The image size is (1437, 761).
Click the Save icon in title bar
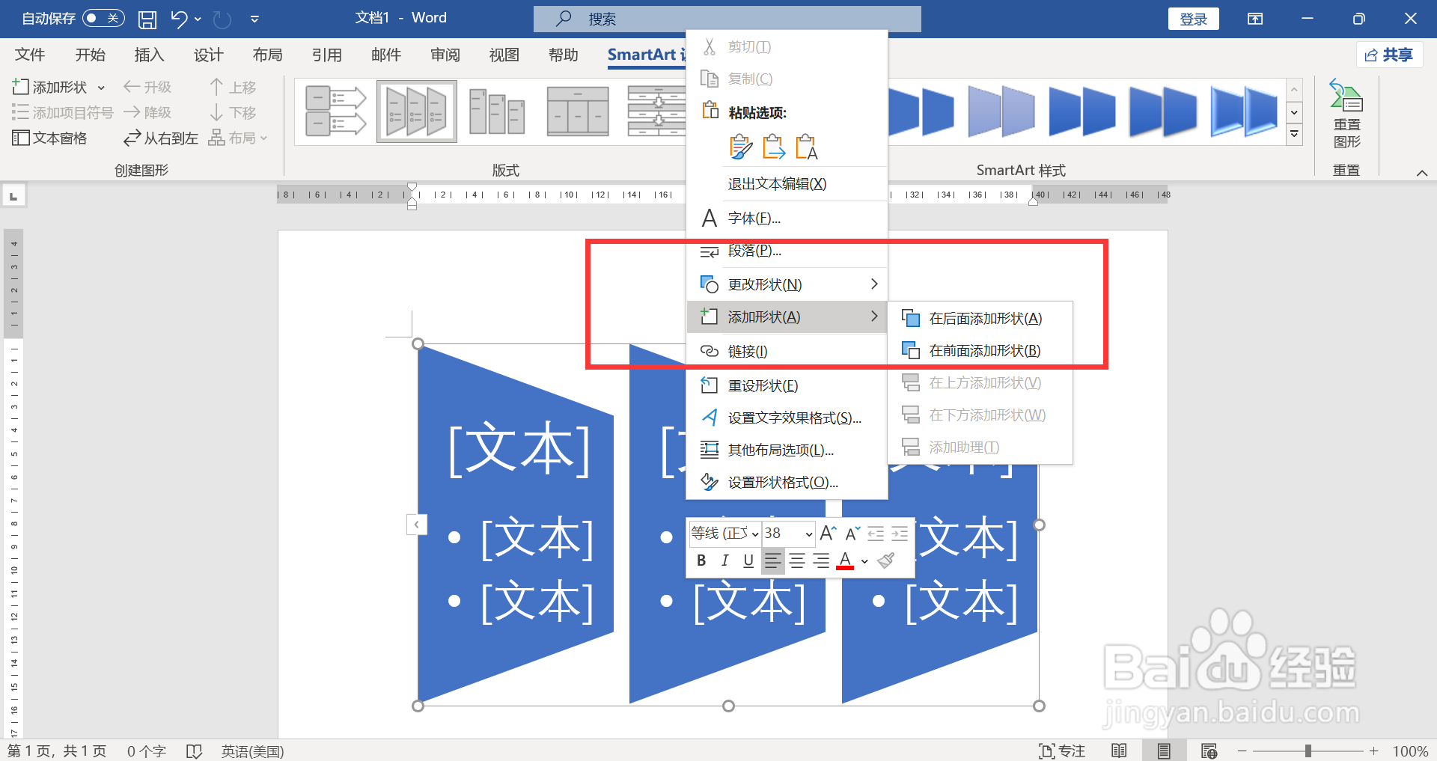(147, 19)
